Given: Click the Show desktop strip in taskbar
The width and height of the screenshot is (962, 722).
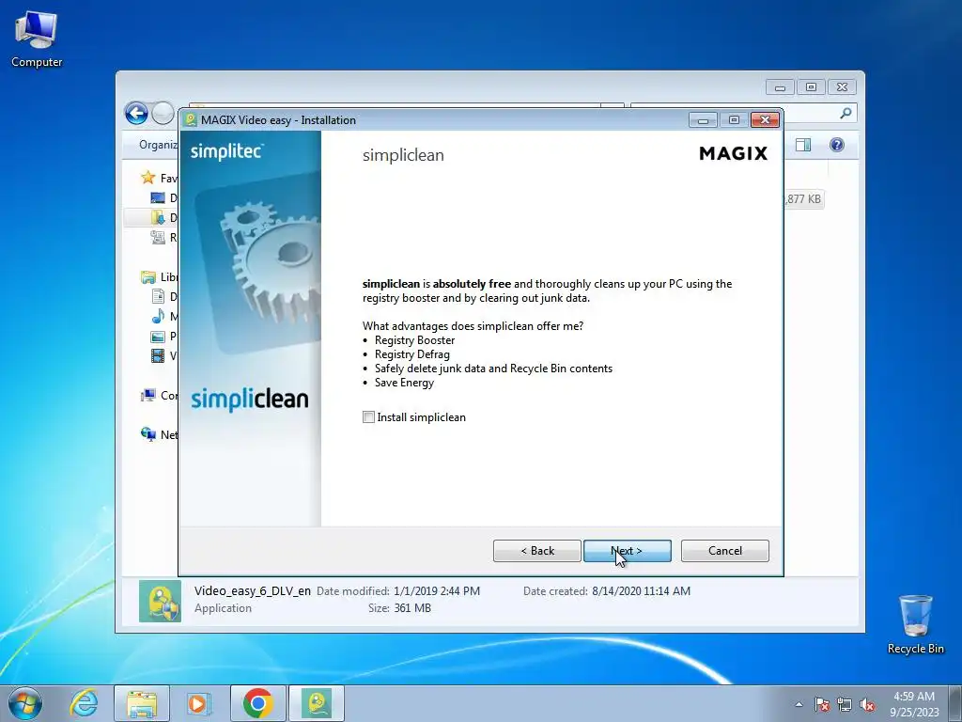Looking at the screenshot, I should (956, 703).
